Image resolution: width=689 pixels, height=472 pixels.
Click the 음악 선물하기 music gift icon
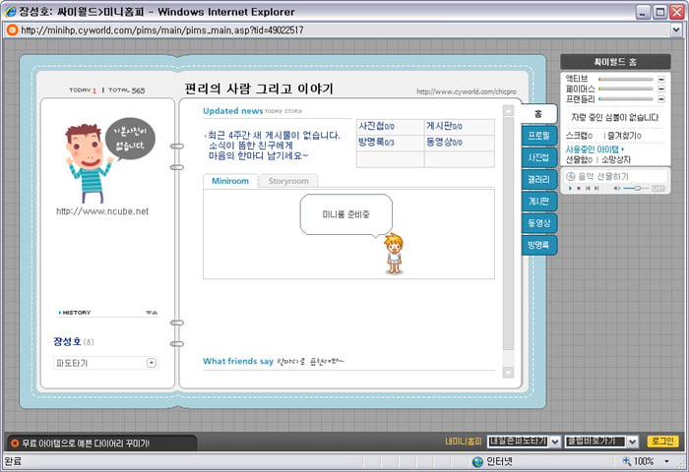pos(570,176)
